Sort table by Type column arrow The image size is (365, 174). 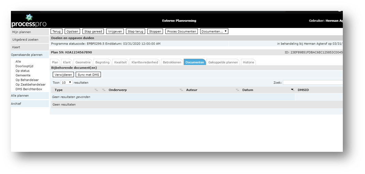(x=96, y=90)
